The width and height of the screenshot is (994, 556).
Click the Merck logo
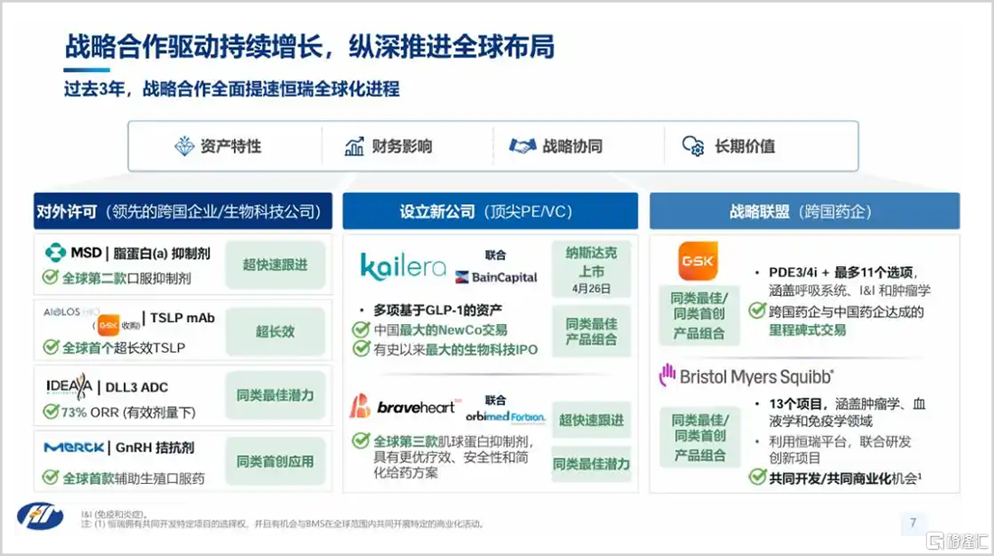74,447
